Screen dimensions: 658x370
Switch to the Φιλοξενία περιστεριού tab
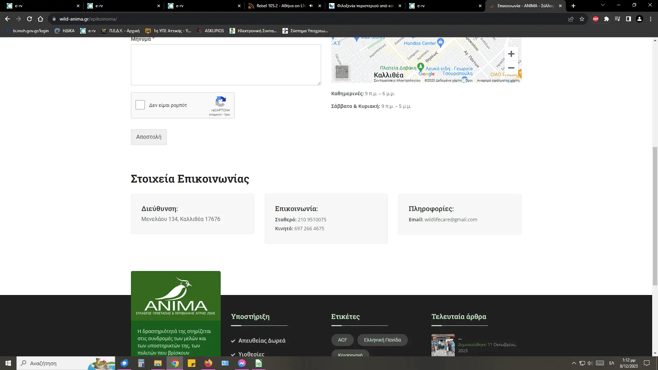click(365, 6)
